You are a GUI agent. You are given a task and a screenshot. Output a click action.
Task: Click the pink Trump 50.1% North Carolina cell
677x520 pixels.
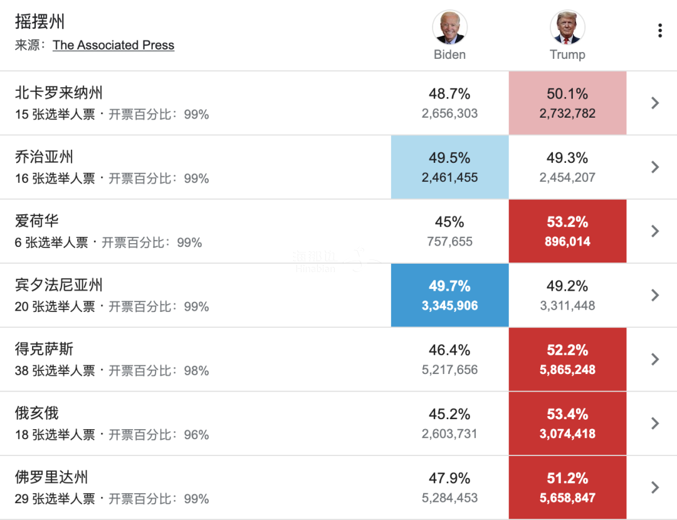(x=567, y=103)
